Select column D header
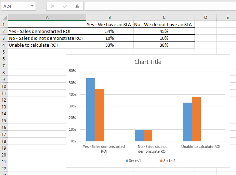 (x=205, y=17)
